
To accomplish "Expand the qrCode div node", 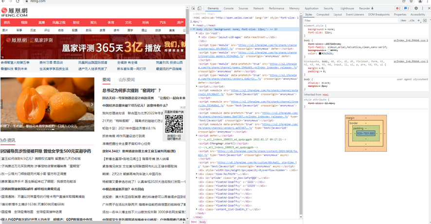I will [x=197, y=178].
